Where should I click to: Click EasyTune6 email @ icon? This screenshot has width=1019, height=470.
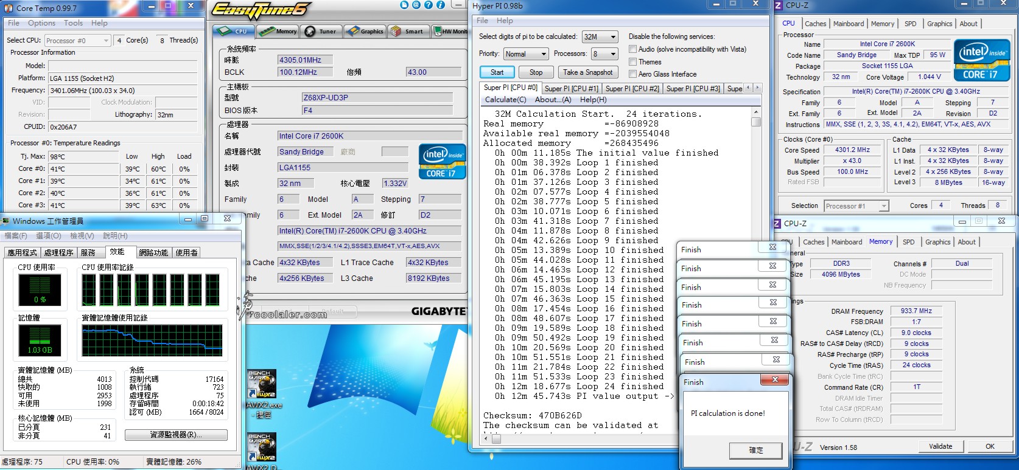click(x=416, y=5)
